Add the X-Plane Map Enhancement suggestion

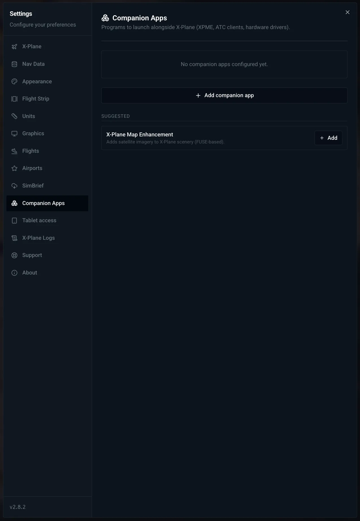pos(328,138)
